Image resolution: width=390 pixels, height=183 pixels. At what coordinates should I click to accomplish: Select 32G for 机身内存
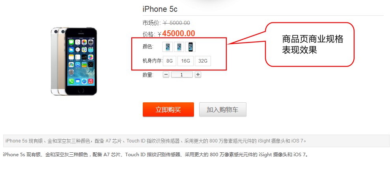203,61
